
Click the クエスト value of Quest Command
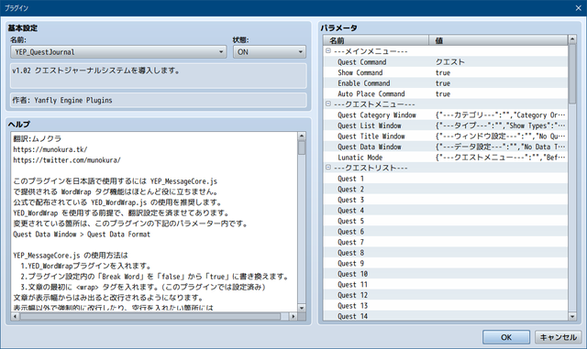(450, 62)
